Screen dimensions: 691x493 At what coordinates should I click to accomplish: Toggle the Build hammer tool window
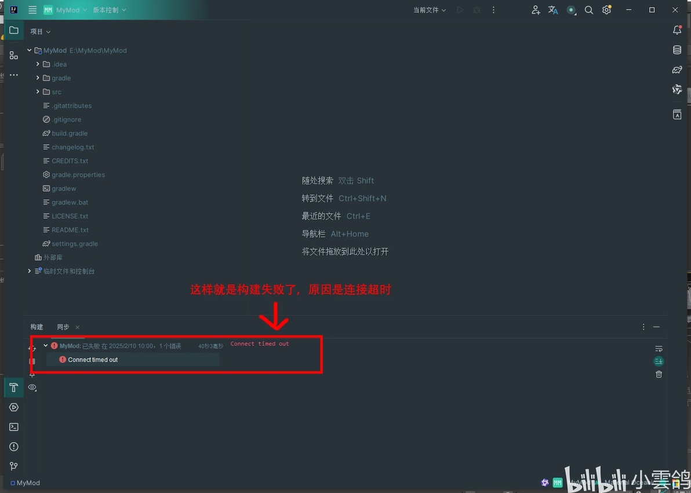coord(14,387)
